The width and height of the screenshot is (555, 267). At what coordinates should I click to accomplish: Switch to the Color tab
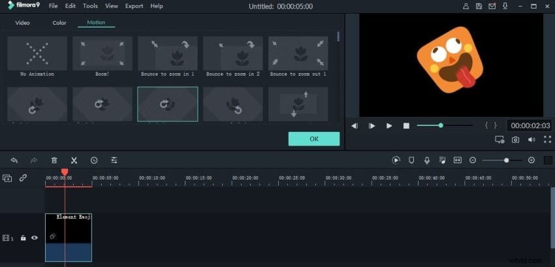click(59, 23)
